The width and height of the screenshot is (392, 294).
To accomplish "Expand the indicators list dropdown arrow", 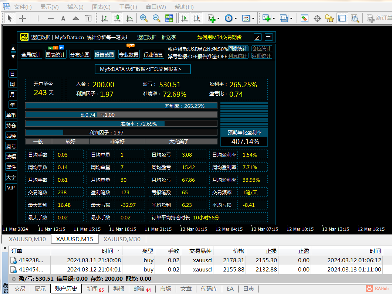I will [x=219, y=18].
